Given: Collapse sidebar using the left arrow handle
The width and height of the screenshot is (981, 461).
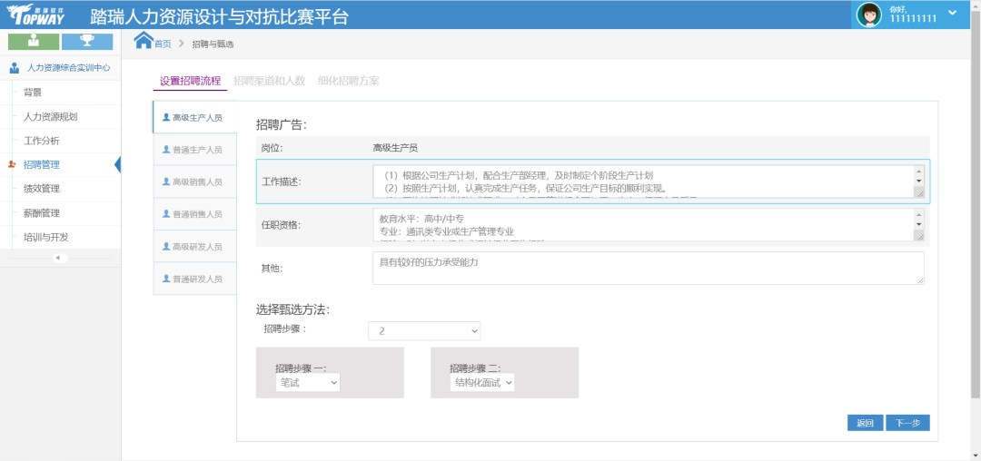Looking at the screenshot, I should coord(60,258).
